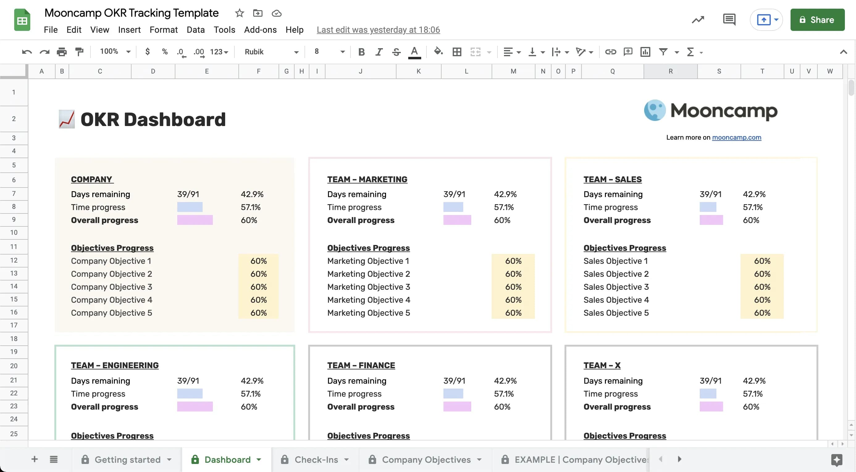
Task: Toggle italic formatting
Action: (379, 52)
